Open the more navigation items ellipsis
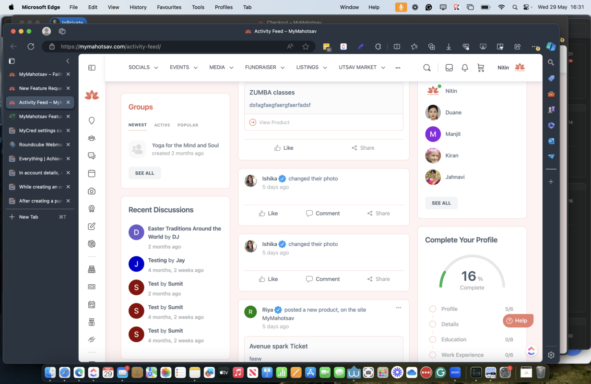591x384 pixels. pos(398,68)
